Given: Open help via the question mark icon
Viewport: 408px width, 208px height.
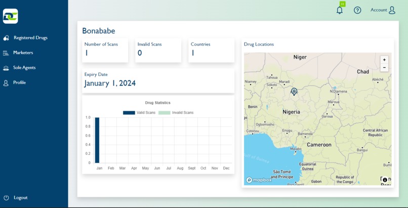Looking at the screenshot, I should [x=357, y=10].
